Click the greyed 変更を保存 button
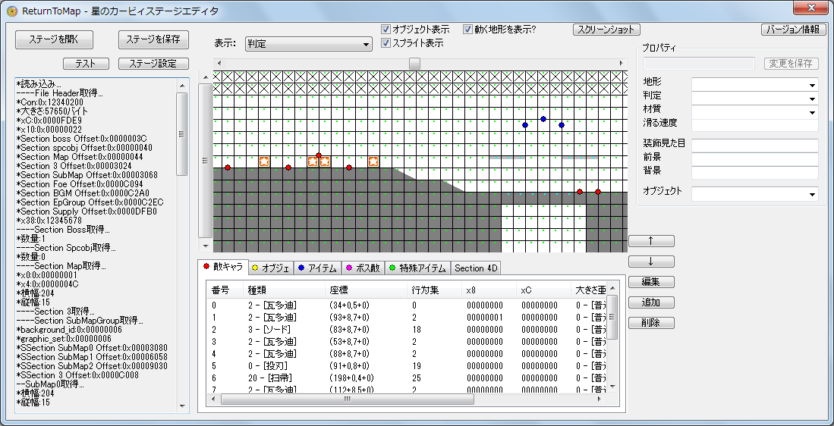 pyautogui.click(x=791, y=64)
